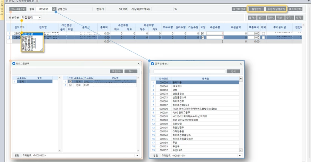
Task: Click the 실행(F6) button
Action: 256,9
